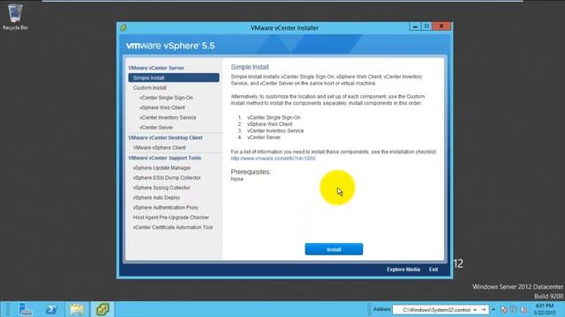The image size is (565, 317).
Task: Click the Go arrow next to the address box
Action: (484, 309)
